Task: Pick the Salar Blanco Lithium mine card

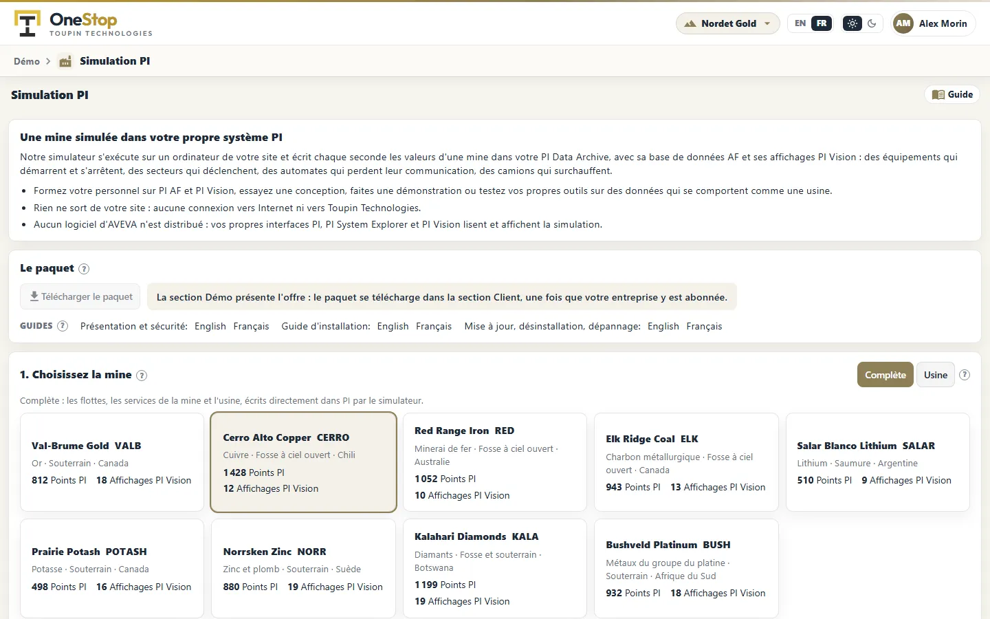Action: coord(878,462)
